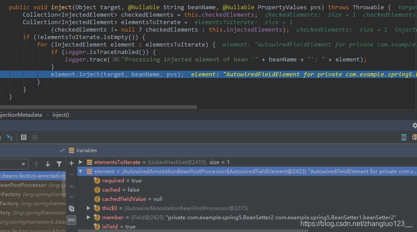Click the editor horizontal scrollbar
The width and height of the screenshot is (417, 232).
click(98, 107)
